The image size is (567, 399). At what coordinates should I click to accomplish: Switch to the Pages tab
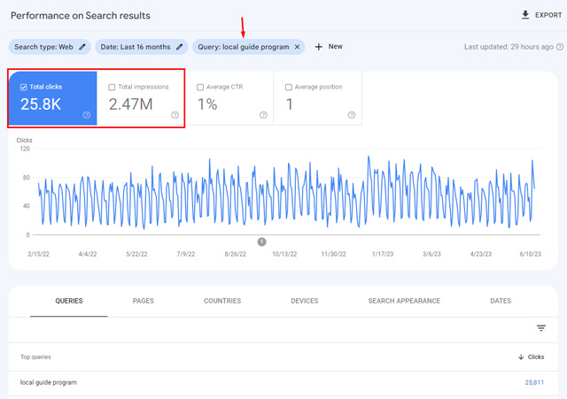pyautogui.click(x=143, y=301)
